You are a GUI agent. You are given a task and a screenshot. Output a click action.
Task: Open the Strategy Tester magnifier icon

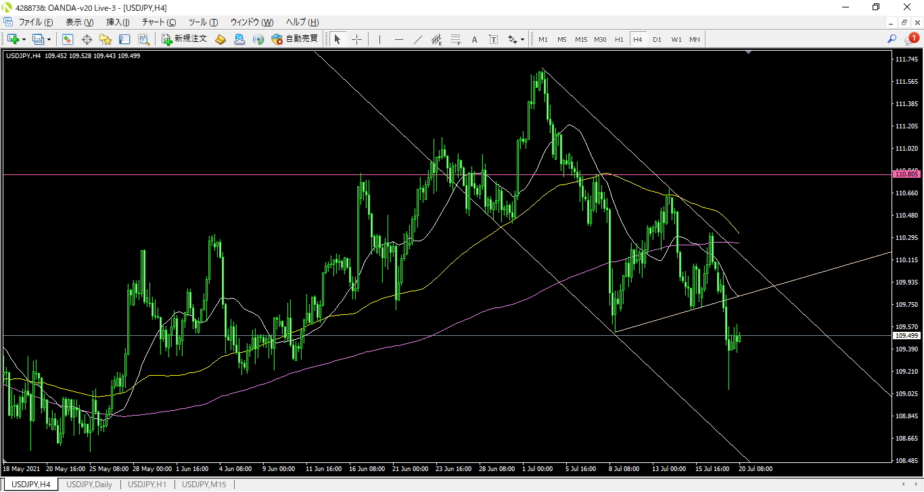[x=144, y=39]
